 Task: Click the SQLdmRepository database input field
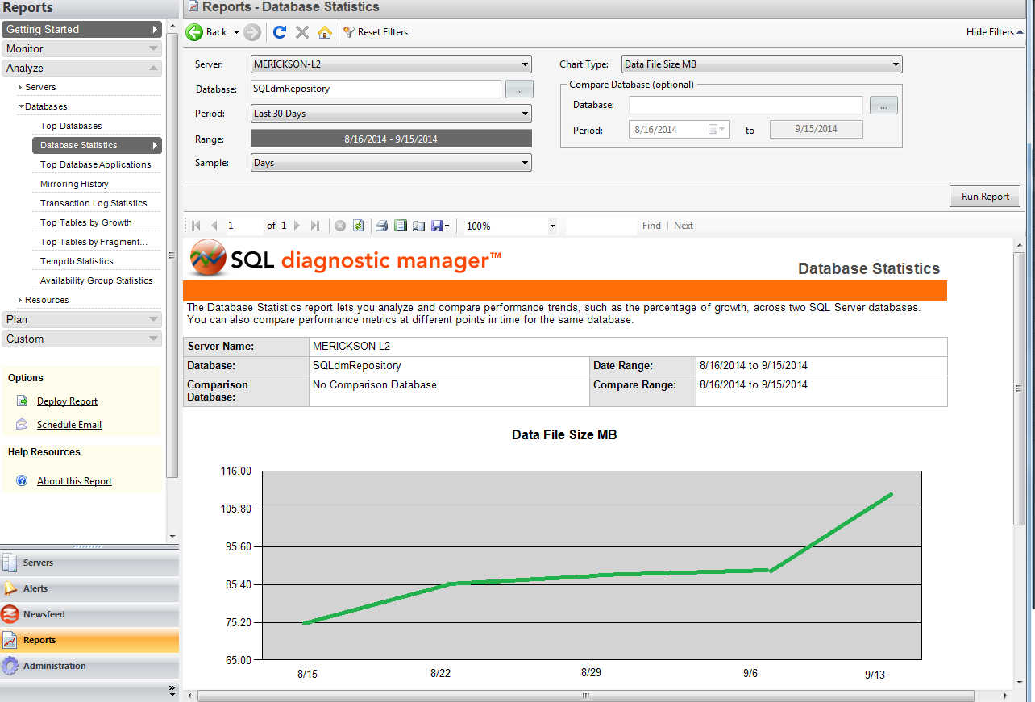(376, 89)
